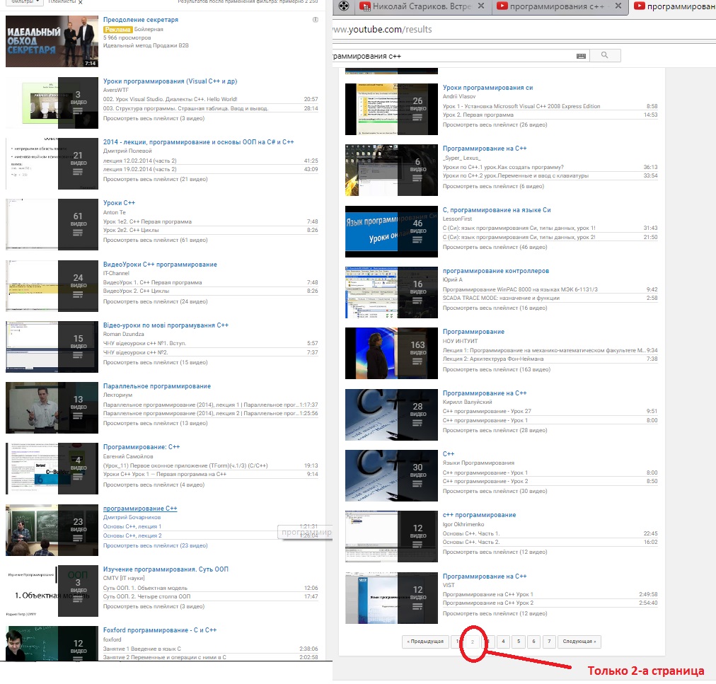Screen dimensions: 716x684
Task: Close the 'Николай Стариков' browser tab
Action: pos(481,6)
